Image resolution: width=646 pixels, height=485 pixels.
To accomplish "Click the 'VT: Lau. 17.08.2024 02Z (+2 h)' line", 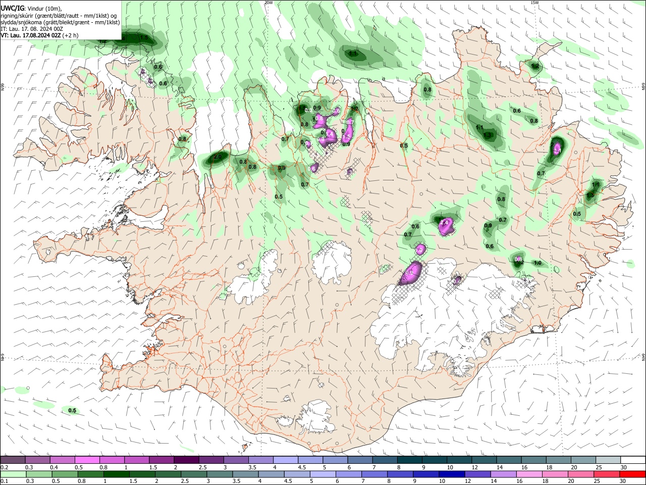I will (39, 35).
